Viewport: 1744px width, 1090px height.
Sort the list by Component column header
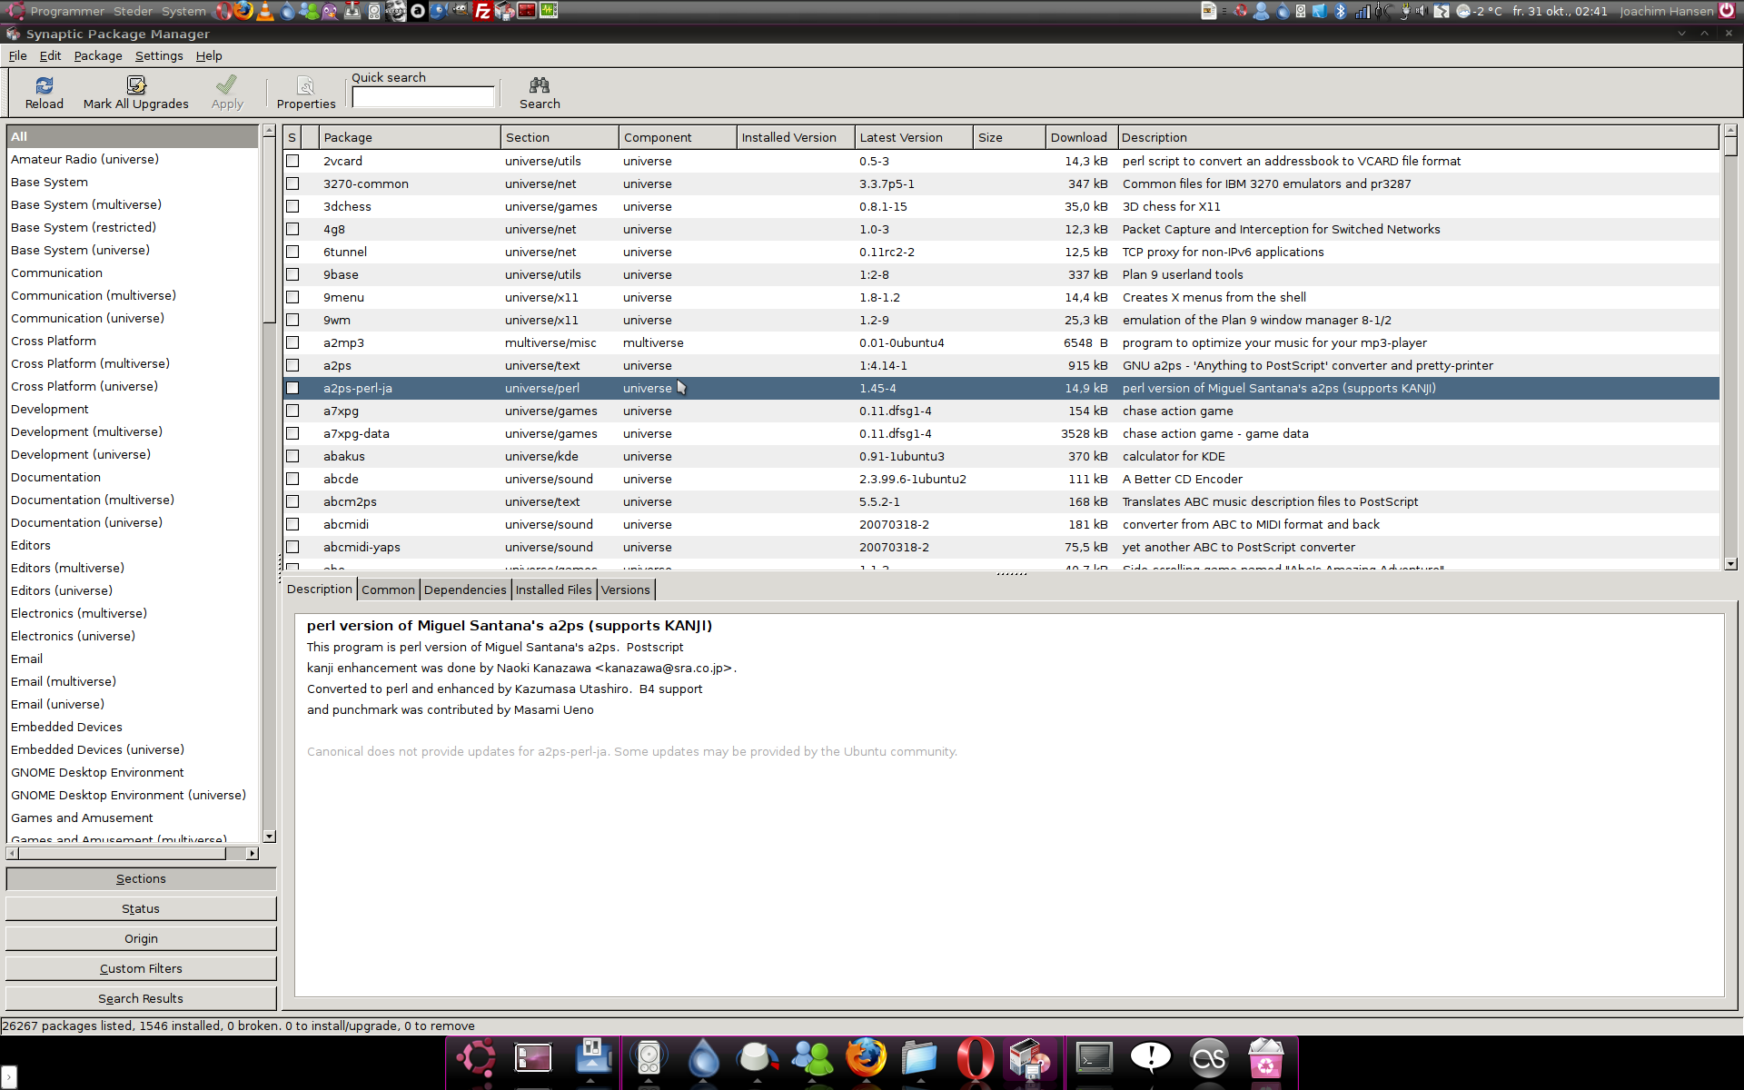pos(677,137)
